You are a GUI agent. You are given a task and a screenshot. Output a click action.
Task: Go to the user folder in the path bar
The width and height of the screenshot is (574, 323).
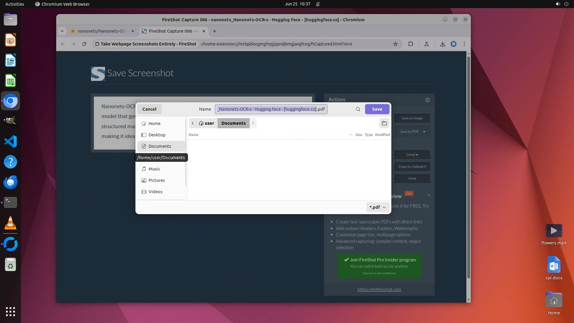click(207, 123)
